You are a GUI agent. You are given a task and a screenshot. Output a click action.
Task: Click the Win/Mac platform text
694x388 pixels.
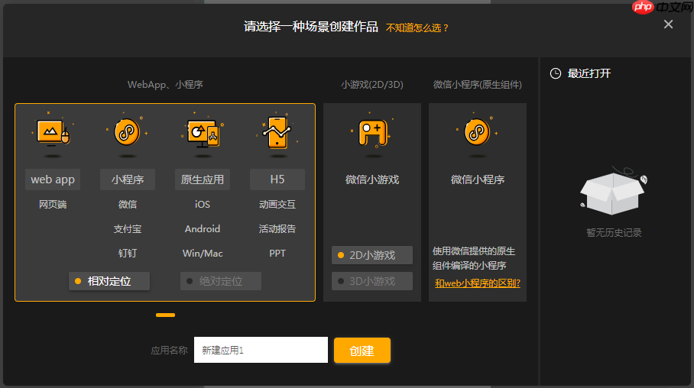203,254
